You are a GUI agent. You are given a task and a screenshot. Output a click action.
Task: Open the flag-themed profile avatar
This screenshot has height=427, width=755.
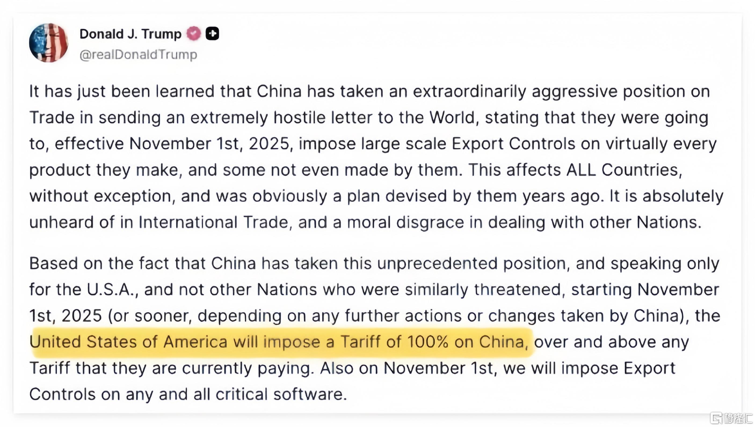coord(49,43)
